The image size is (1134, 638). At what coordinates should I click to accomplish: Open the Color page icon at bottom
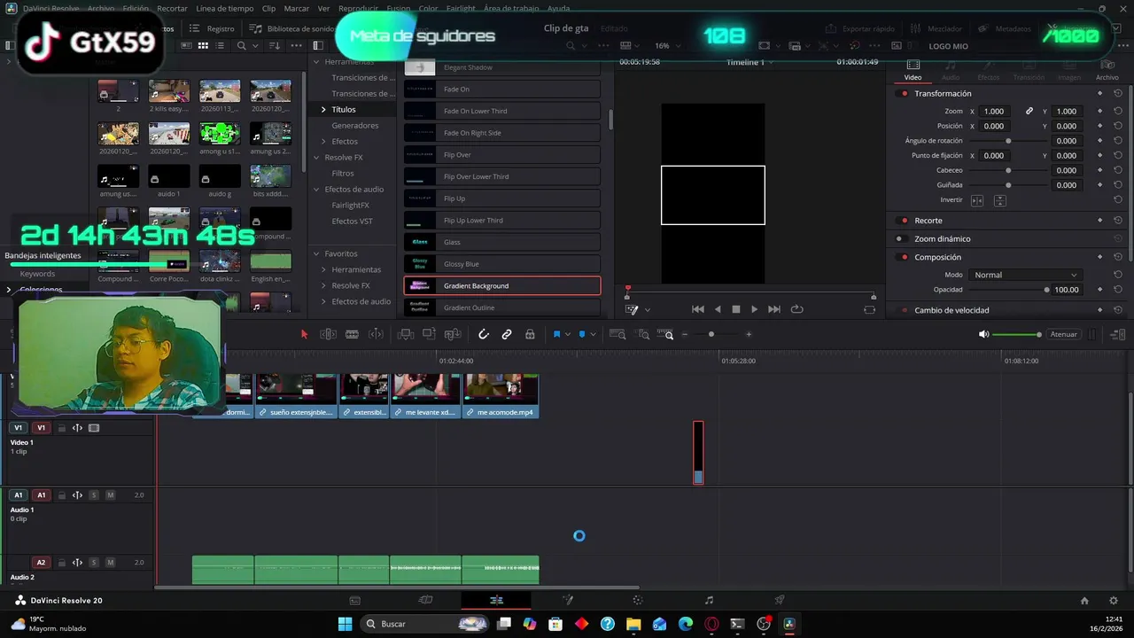[638, 600]
